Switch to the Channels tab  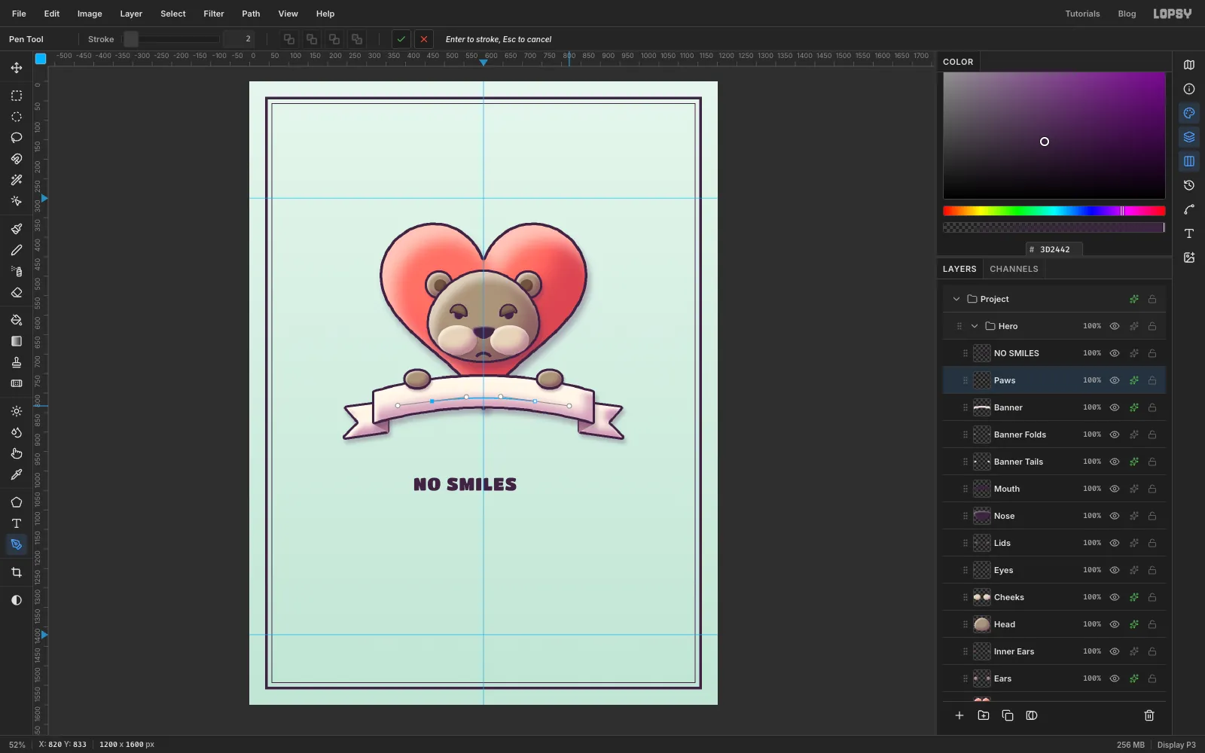point(1014,269)
